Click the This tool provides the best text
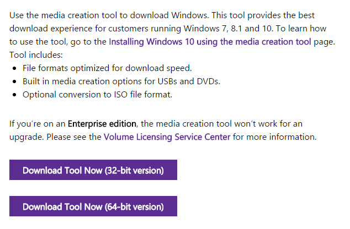 [x=263, y=15]
